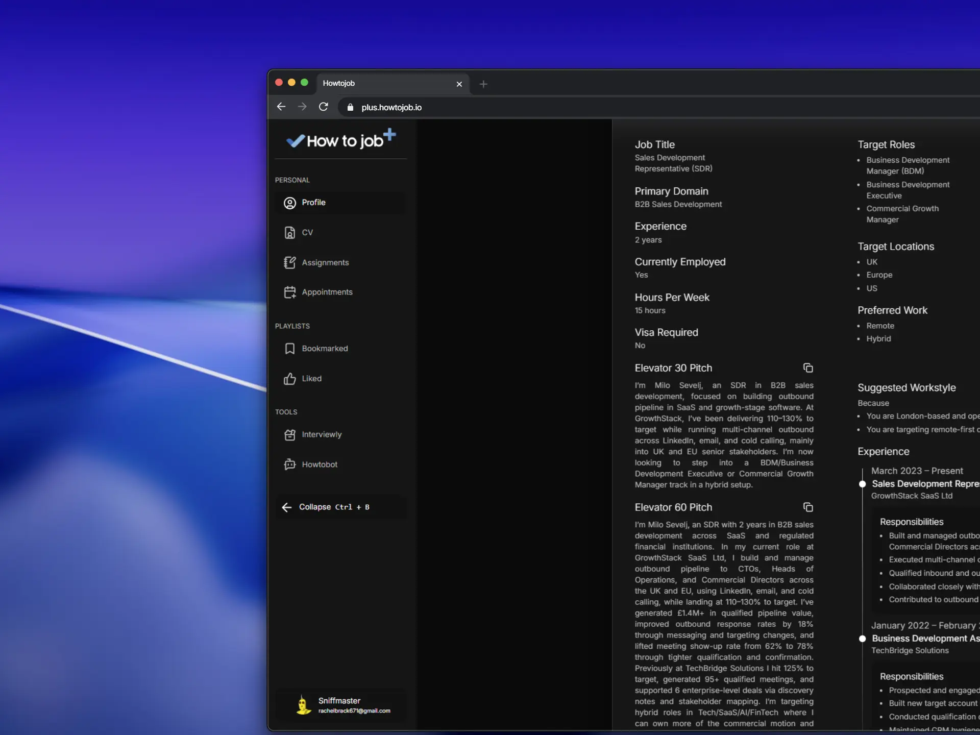Click the Profile sidebar icon
The height and width of the screenshot is (735, 980).
[289, 203]
